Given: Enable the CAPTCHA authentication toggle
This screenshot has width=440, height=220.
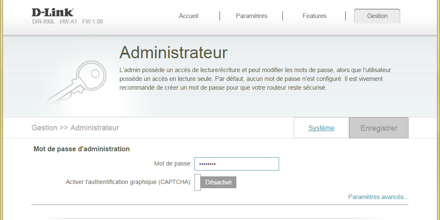Looking at the screenshot, I should [215, 182].
